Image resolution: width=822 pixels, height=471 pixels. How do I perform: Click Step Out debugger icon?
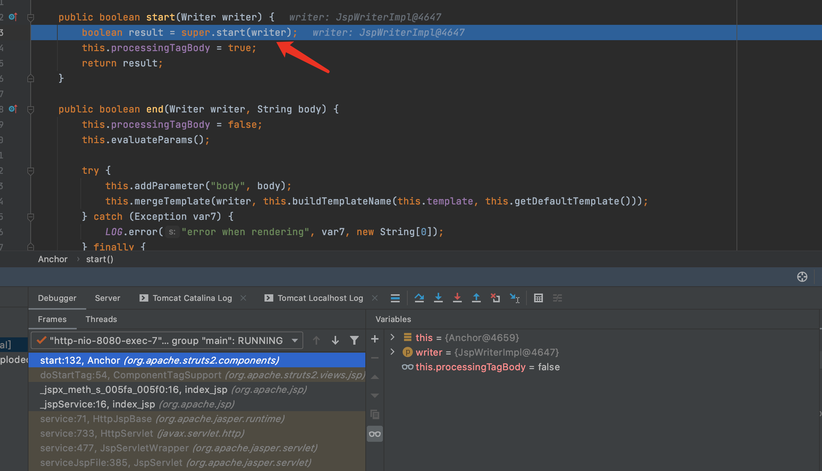click(476, 298)
